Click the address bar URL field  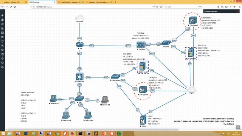pos(93,7)
